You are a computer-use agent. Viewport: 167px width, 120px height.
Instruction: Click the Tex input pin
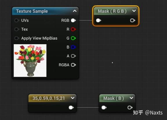17,29
